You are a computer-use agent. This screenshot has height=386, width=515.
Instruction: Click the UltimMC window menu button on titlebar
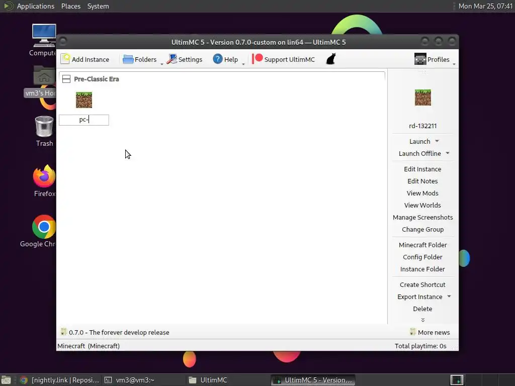pos(63,42)
